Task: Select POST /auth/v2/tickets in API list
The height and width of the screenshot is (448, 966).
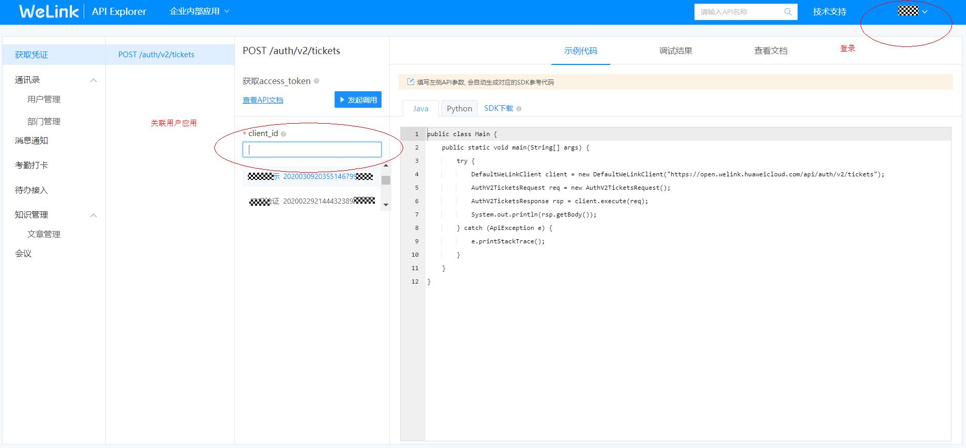Action: tap(170, 55)
